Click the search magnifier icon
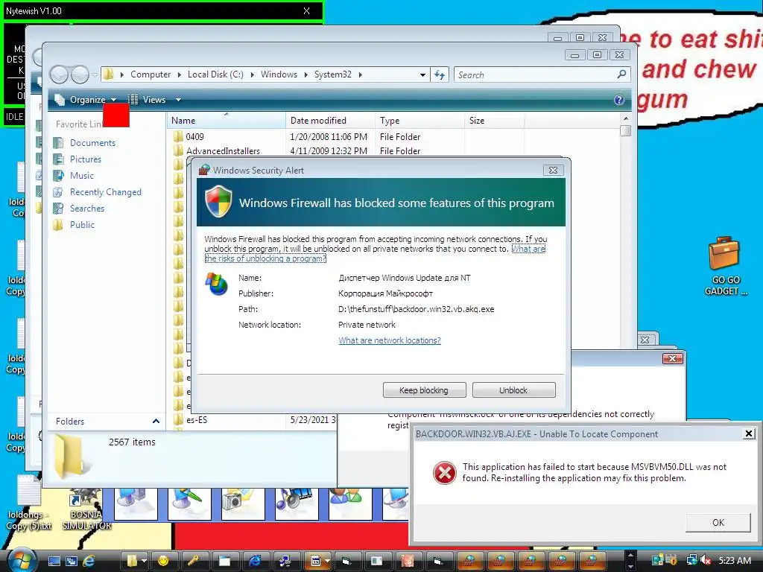Image resolution: width=763 pixels, height=572 pixels. (x=621, y=74)
